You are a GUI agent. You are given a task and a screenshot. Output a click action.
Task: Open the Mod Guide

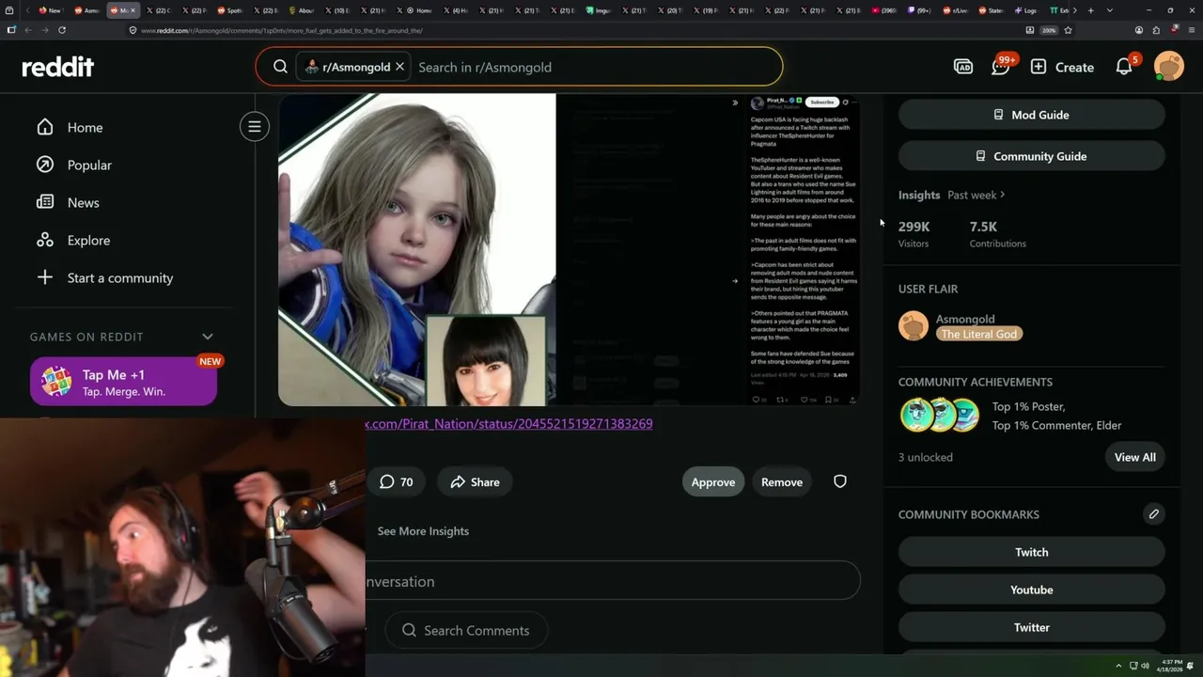click(1032, 115)
